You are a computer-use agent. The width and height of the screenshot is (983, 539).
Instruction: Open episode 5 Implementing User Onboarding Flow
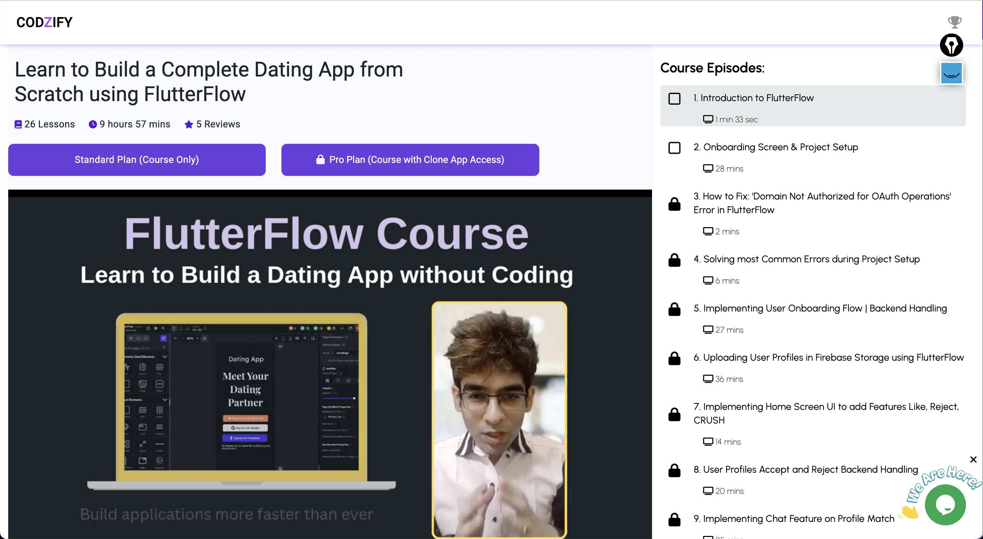pos(820,308)
